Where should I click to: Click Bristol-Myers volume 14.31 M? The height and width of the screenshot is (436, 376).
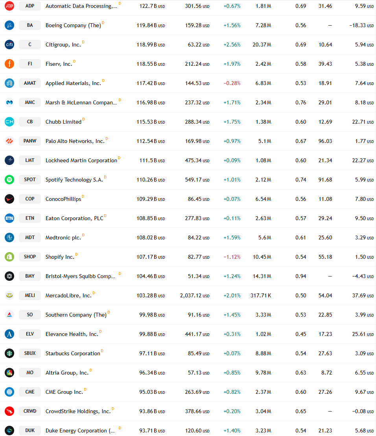[262, 276]
